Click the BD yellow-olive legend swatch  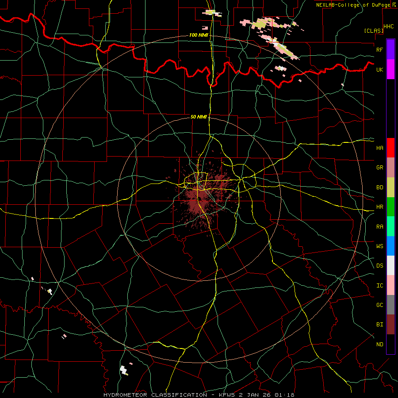(x=390, y=188)
